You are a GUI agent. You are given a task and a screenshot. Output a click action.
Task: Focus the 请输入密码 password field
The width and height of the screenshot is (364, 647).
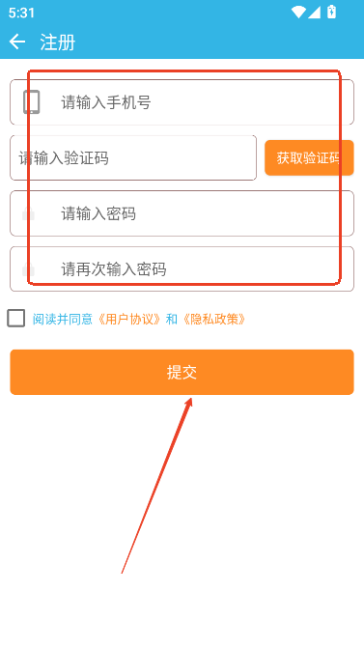182,213
